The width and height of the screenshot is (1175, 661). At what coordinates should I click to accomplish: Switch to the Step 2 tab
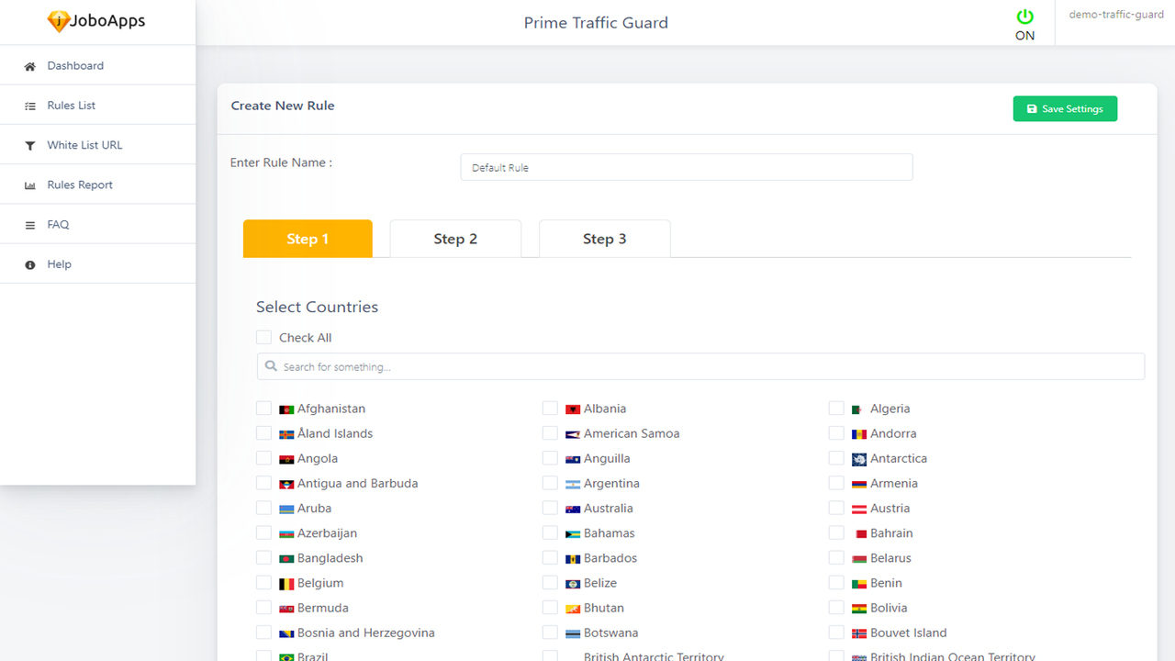point(455,238)
